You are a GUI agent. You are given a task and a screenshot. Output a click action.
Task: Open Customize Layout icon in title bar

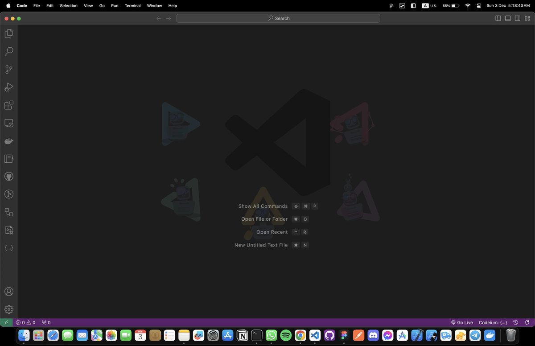click(527, 18)
